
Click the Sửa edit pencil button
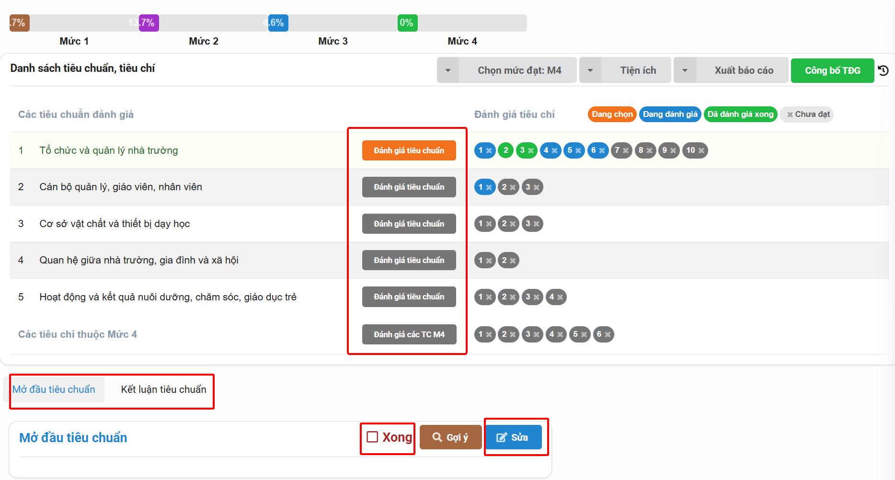pos(513,437)
